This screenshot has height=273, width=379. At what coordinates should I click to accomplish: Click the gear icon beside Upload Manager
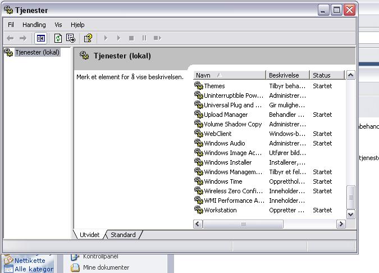198,114
